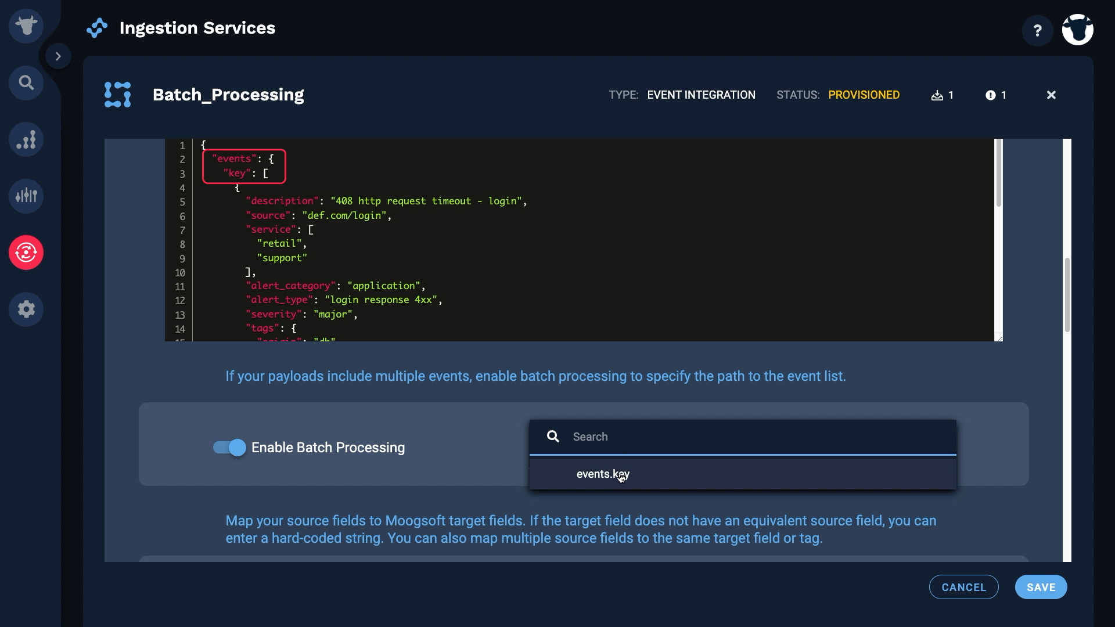This screenshot has height=627, width=1115.
Task: Click line number 14 in editor gutter
Action: click(180, 329)
